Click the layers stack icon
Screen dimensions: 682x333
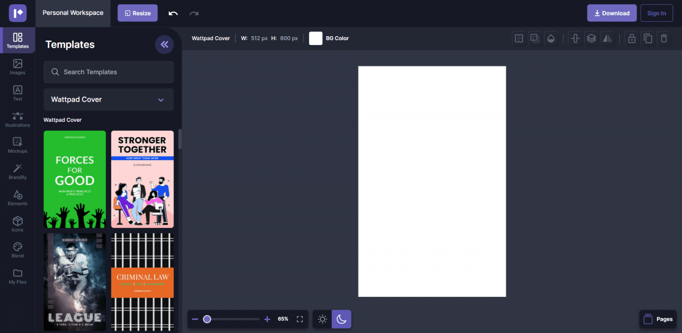[591, 38]
